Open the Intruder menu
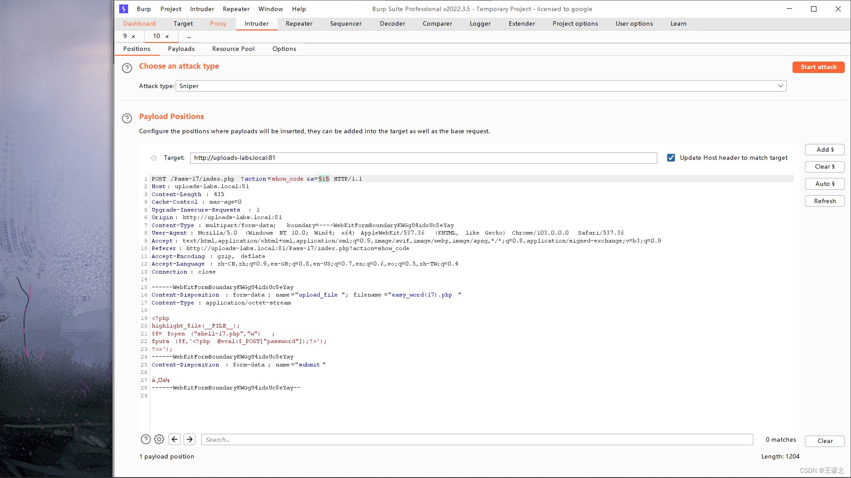The image size is (851, 478). [202, 9]
